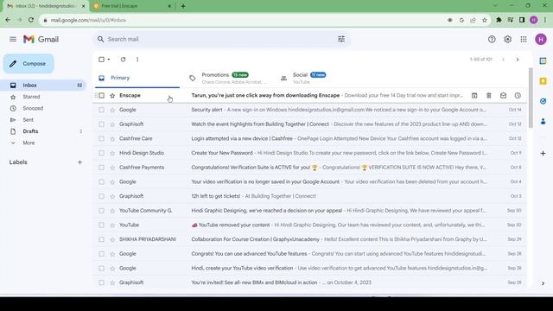Delete the Enscape email
The width and height of the screenshot is (553, 311).
coord(489,96)
